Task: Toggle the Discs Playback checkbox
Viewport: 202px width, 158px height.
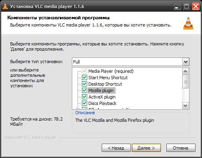Action: (84, 103)
